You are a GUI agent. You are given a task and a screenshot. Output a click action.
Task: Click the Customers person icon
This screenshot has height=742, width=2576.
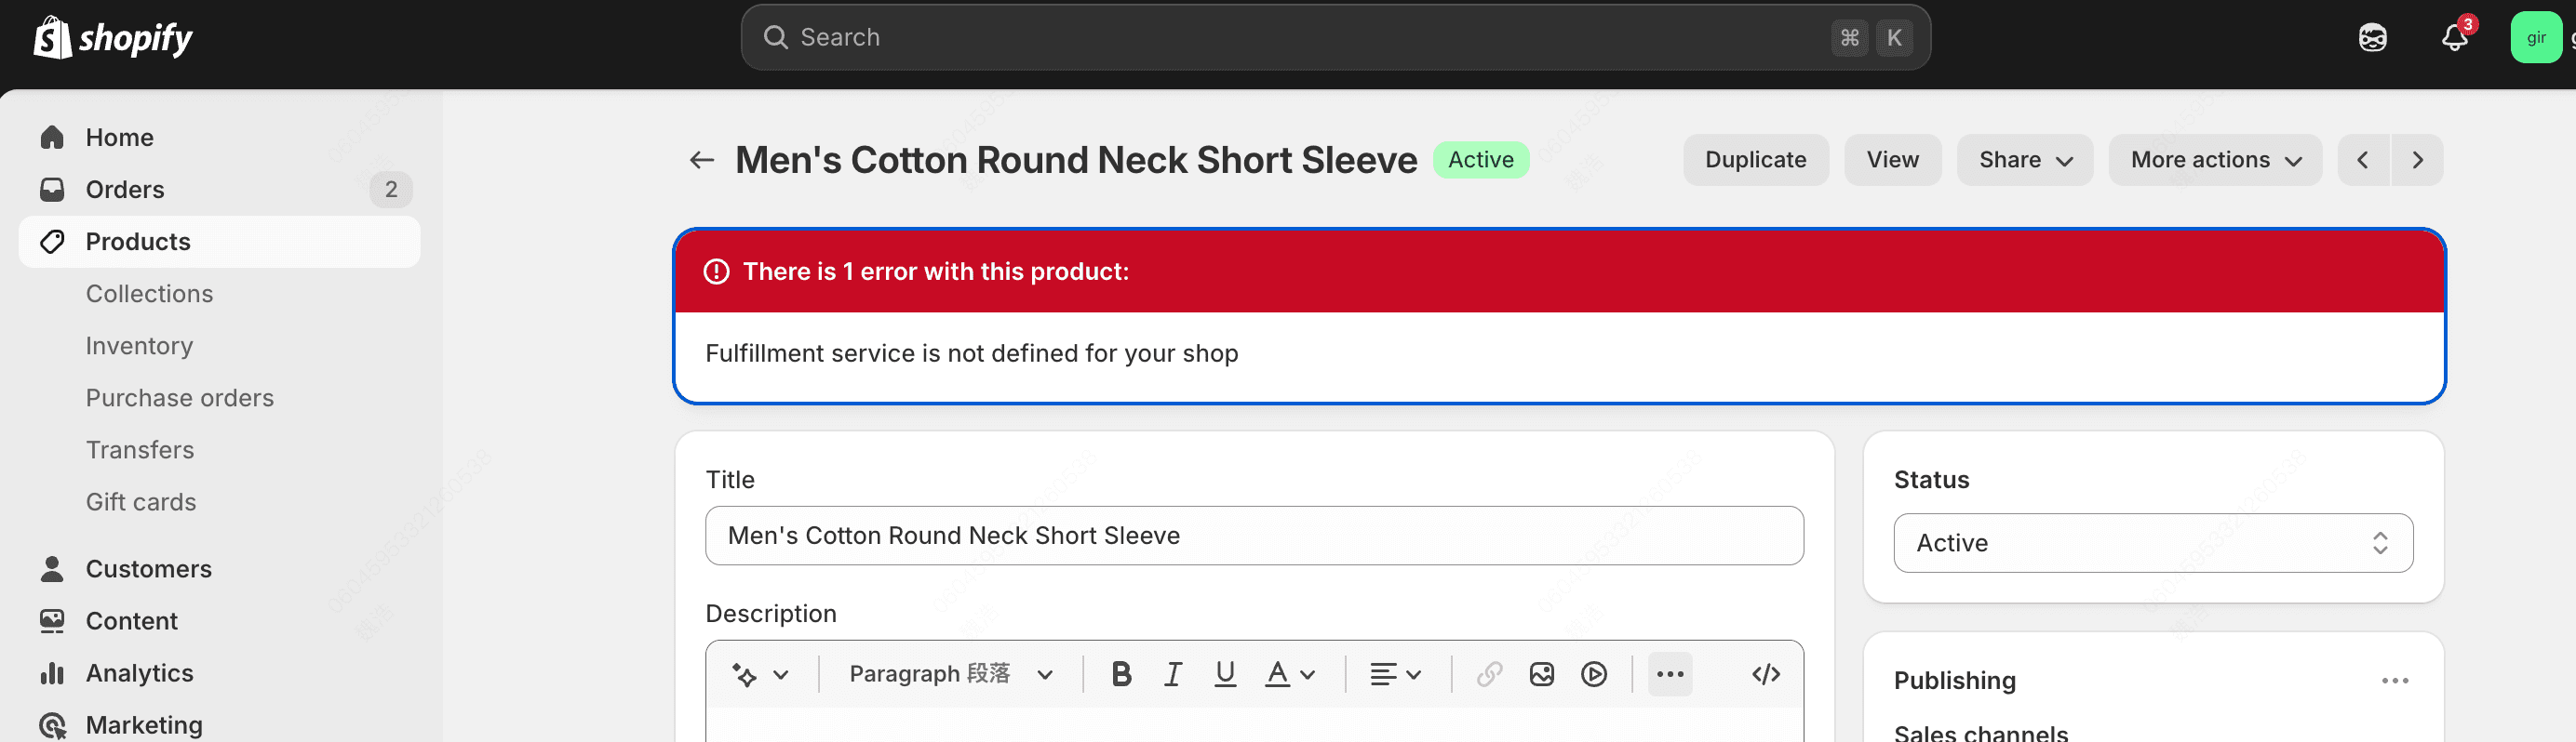tap(52, 569)
